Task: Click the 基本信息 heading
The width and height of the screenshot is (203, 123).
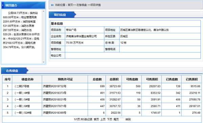Action: pyautogui.click(x=57, y=24)
